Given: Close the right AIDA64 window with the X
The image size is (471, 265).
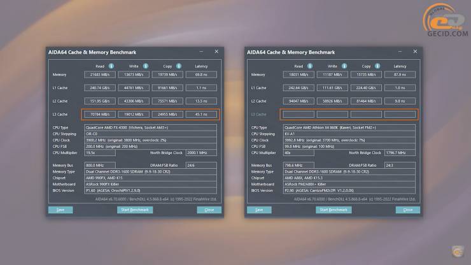Looking at the screenshot, I should coord(415,52).
